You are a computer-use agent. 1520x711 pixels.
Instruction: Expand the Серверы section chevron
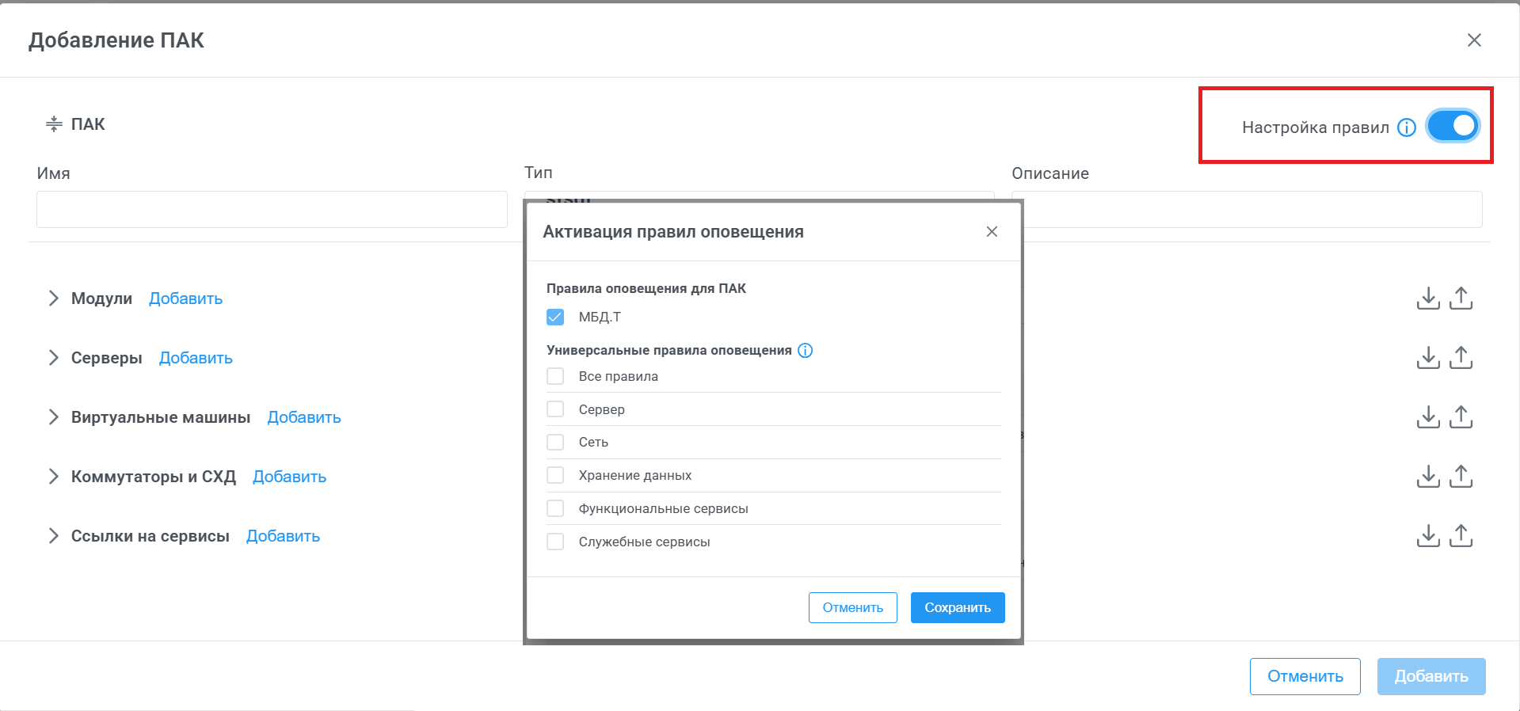(x=53, y=358)
